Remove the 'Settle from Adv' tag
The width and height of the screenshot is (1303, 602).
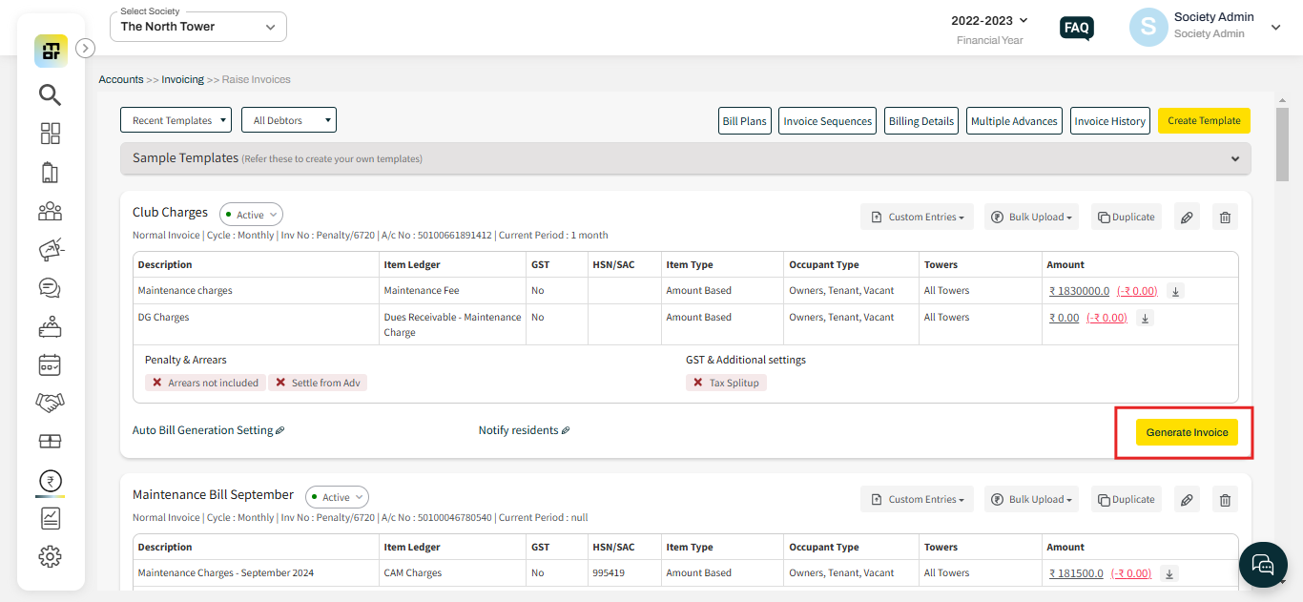(280, 383)
